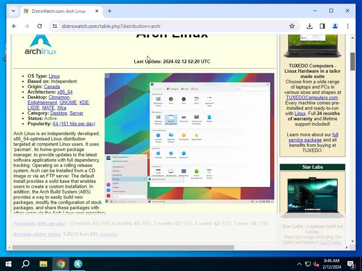The image size is (362, 271).
Task: Open the MATE desktop link
Action: 48,108
